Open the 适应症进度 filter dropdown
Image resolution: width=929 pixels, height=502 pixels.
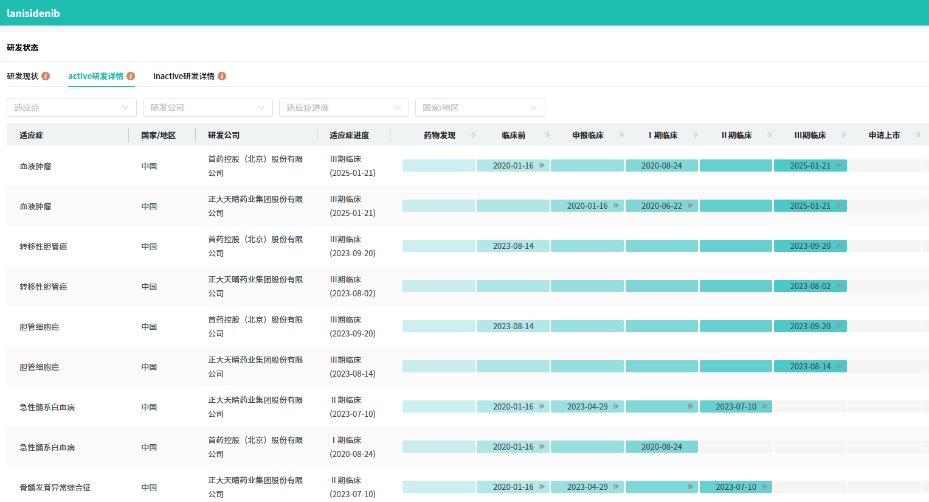pos(344,108)
